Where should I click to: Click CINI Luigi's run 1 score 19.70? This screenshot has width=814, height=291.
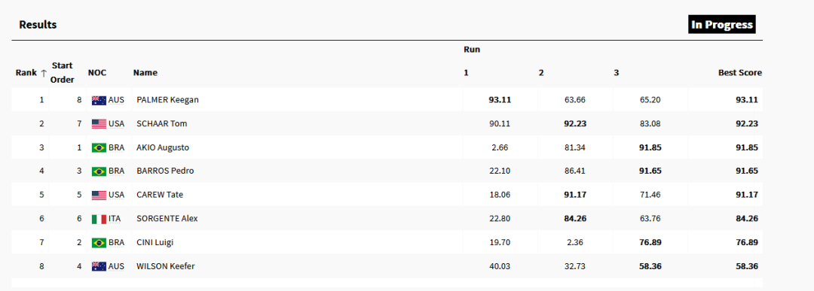coord(500,242)
